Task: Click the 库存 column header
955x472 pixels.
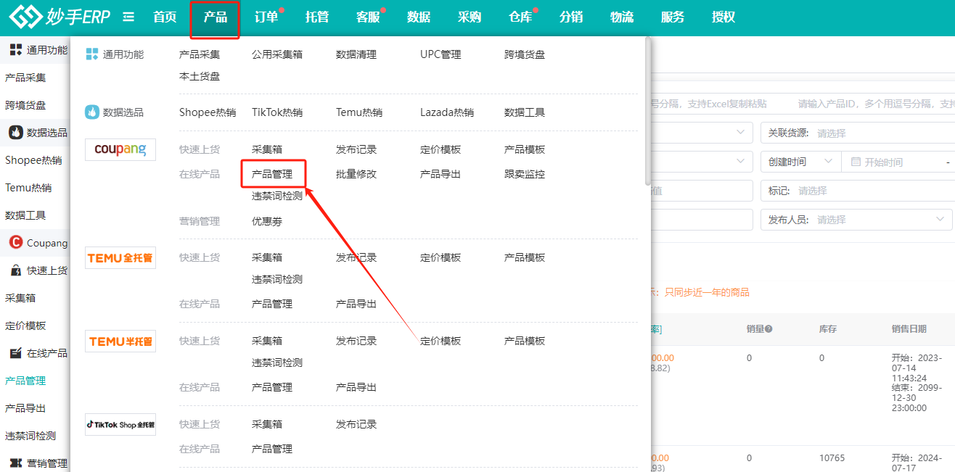Action: tap(828, 329)
